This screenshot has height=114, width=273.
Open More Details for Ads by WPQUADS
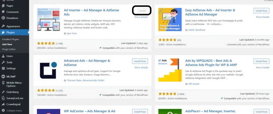click(263, 67)
